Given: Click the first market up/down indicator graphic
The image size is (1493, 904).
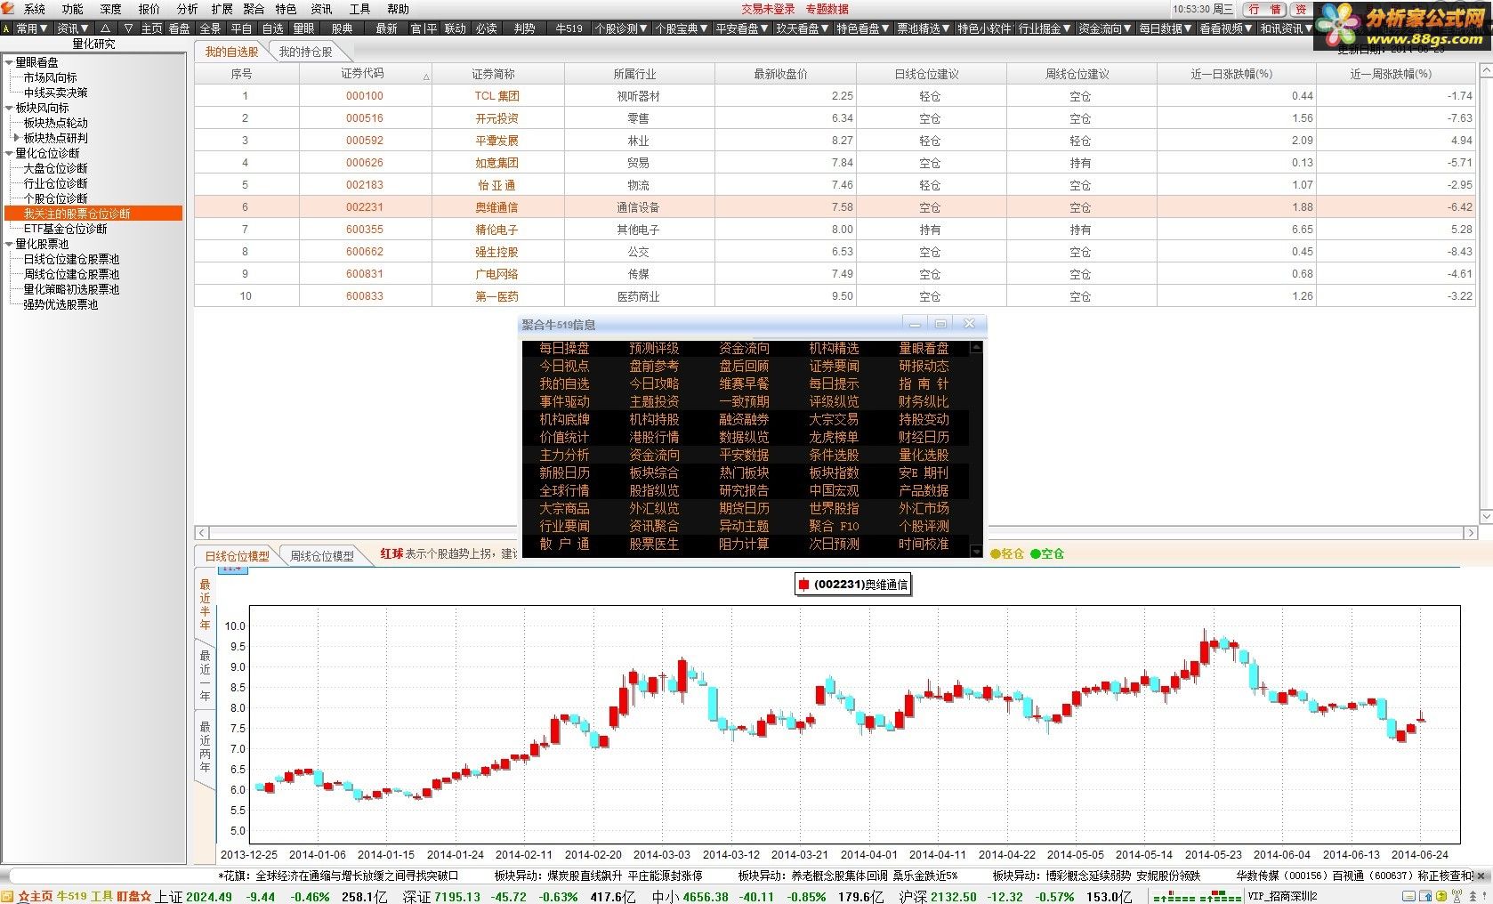Looking at the screenshot, I should [1174, 896].
